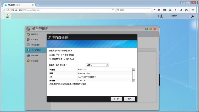This screenshot has width=199, height=112.
Task: Click the ADM search magnifier icon
Action: coord(193,16)
